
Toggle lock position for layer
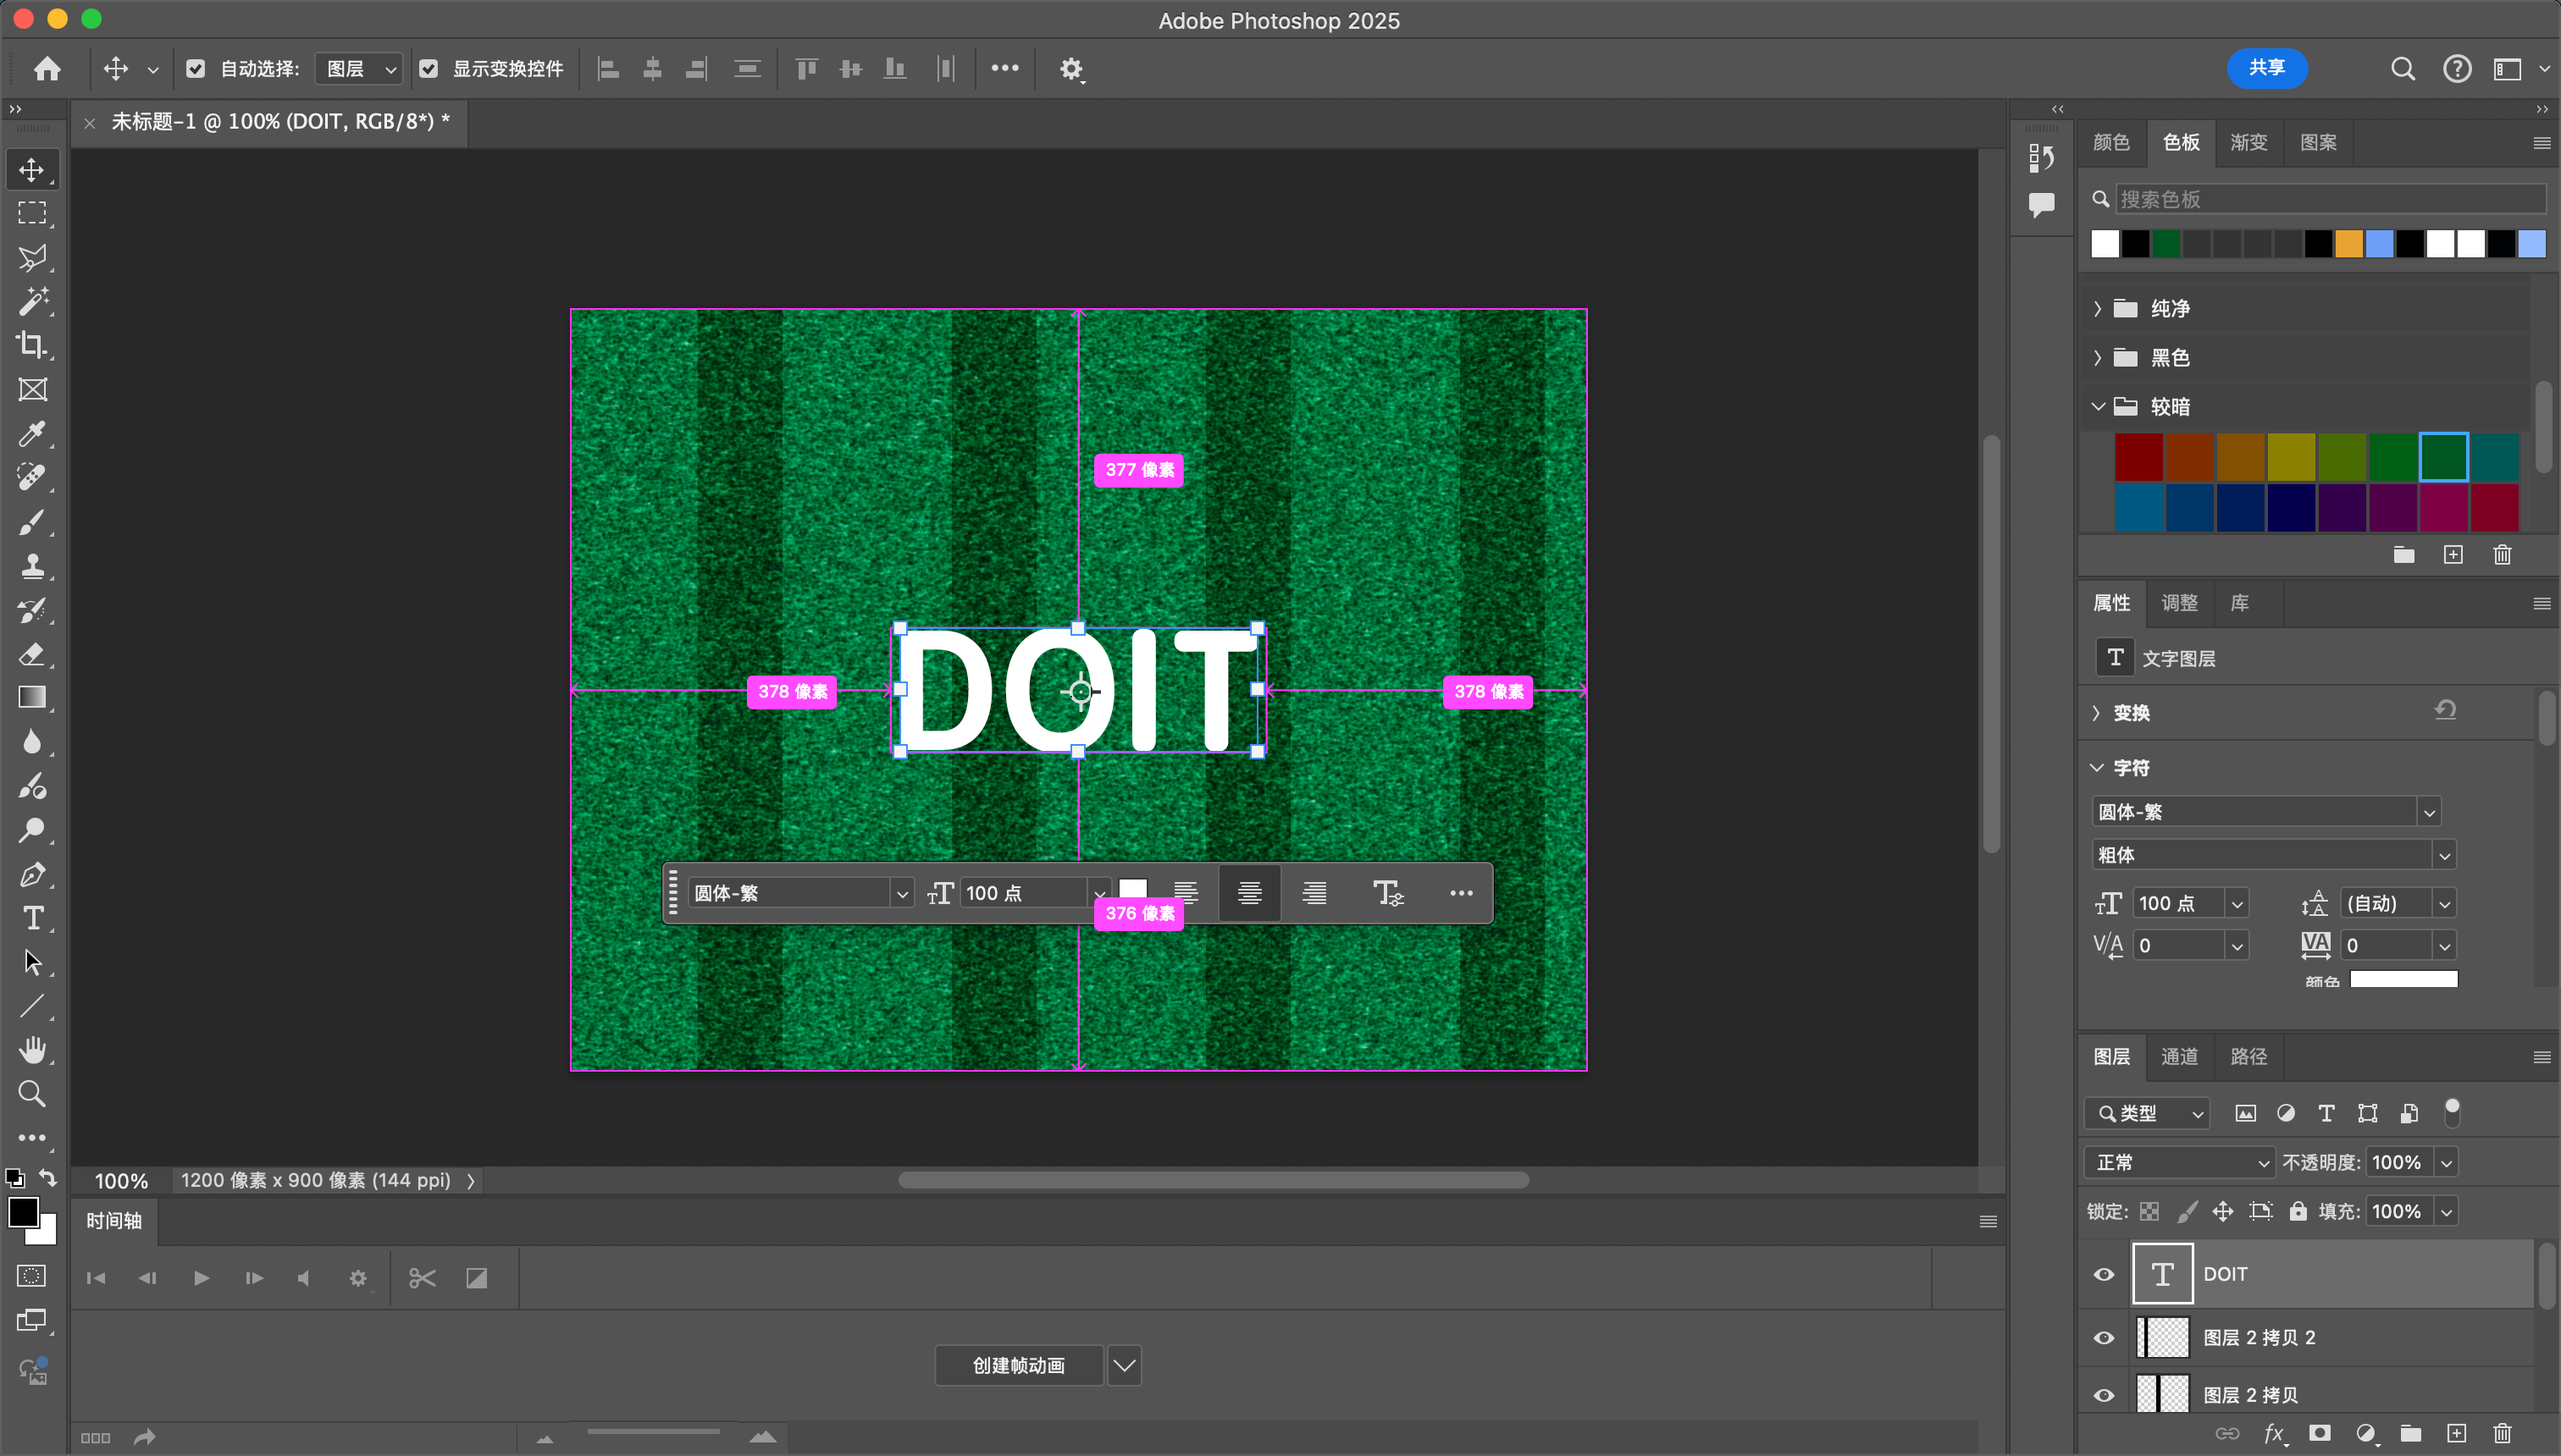[2223, 1212]
